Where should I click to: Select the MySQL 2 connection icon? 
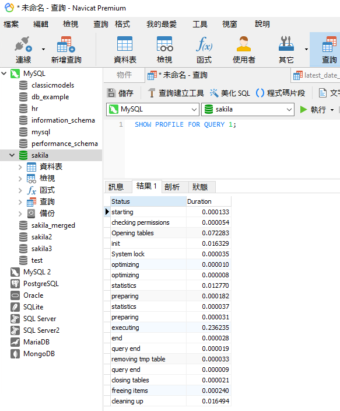(15, 272)
